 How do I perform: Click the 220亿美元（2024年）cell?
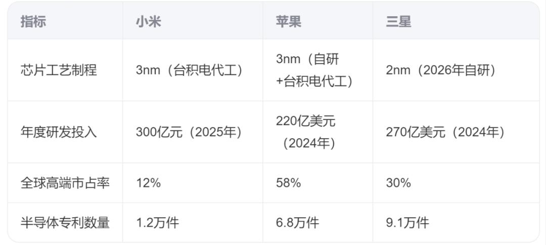pyautogui.click(x=306, y=133)
